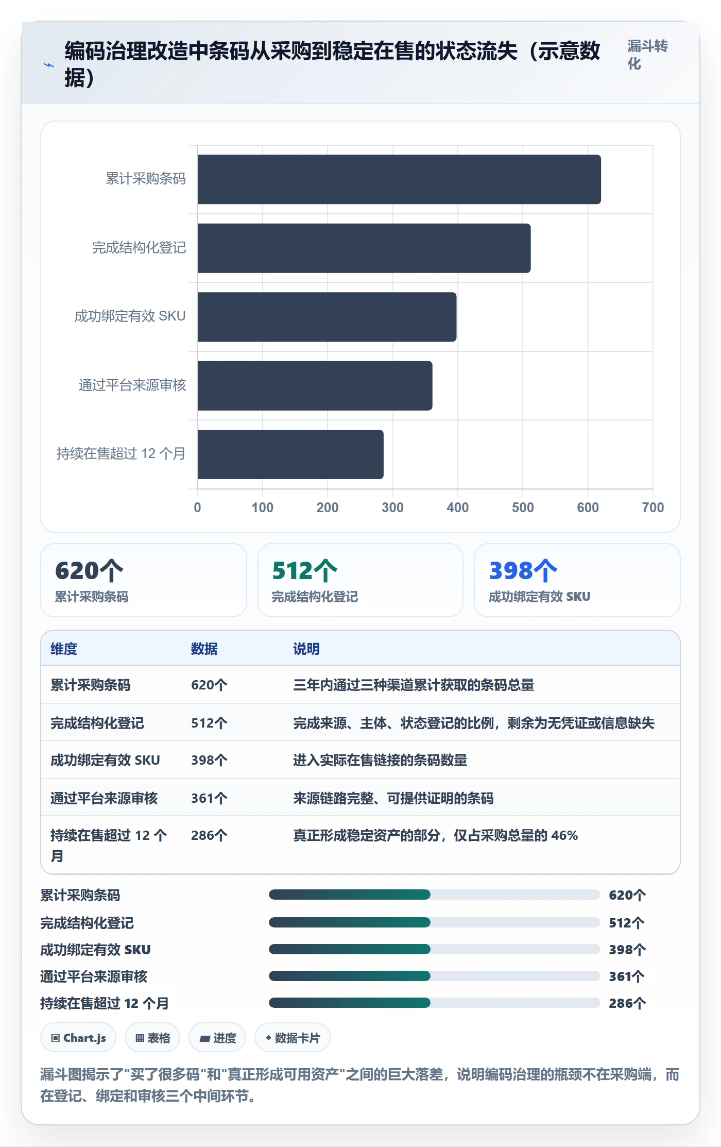This screenshot has width=721, height=1147.
Task: Click 三年内通过三种渠道累计获取的条码总量 in the table
Action: click(x=414, y=685)
